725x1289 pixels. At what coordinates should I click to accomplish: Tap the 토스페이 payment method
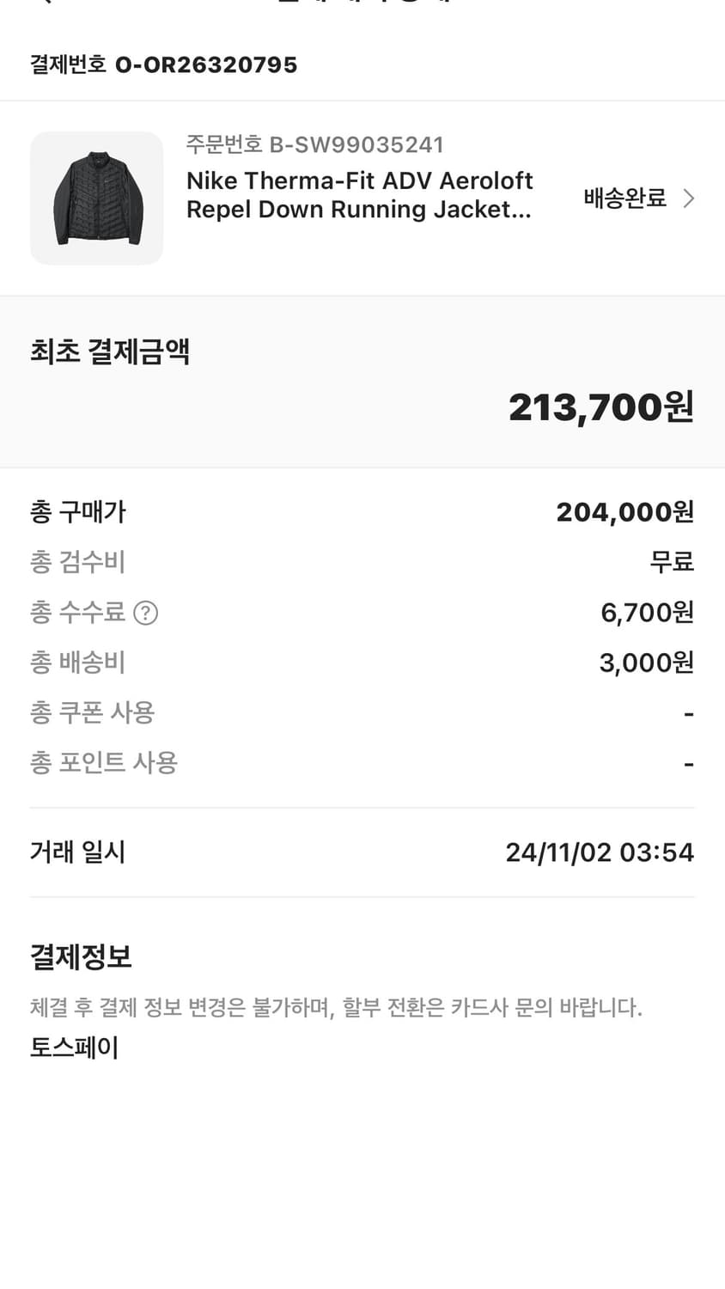[75, 1048]
